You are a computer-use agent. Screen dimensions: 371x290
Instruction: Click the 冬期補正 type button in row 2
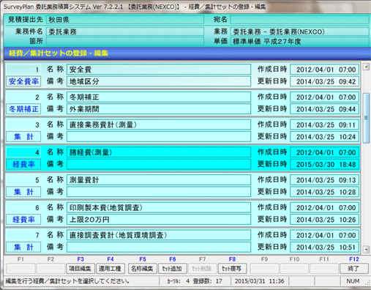(x=23, y=109)
